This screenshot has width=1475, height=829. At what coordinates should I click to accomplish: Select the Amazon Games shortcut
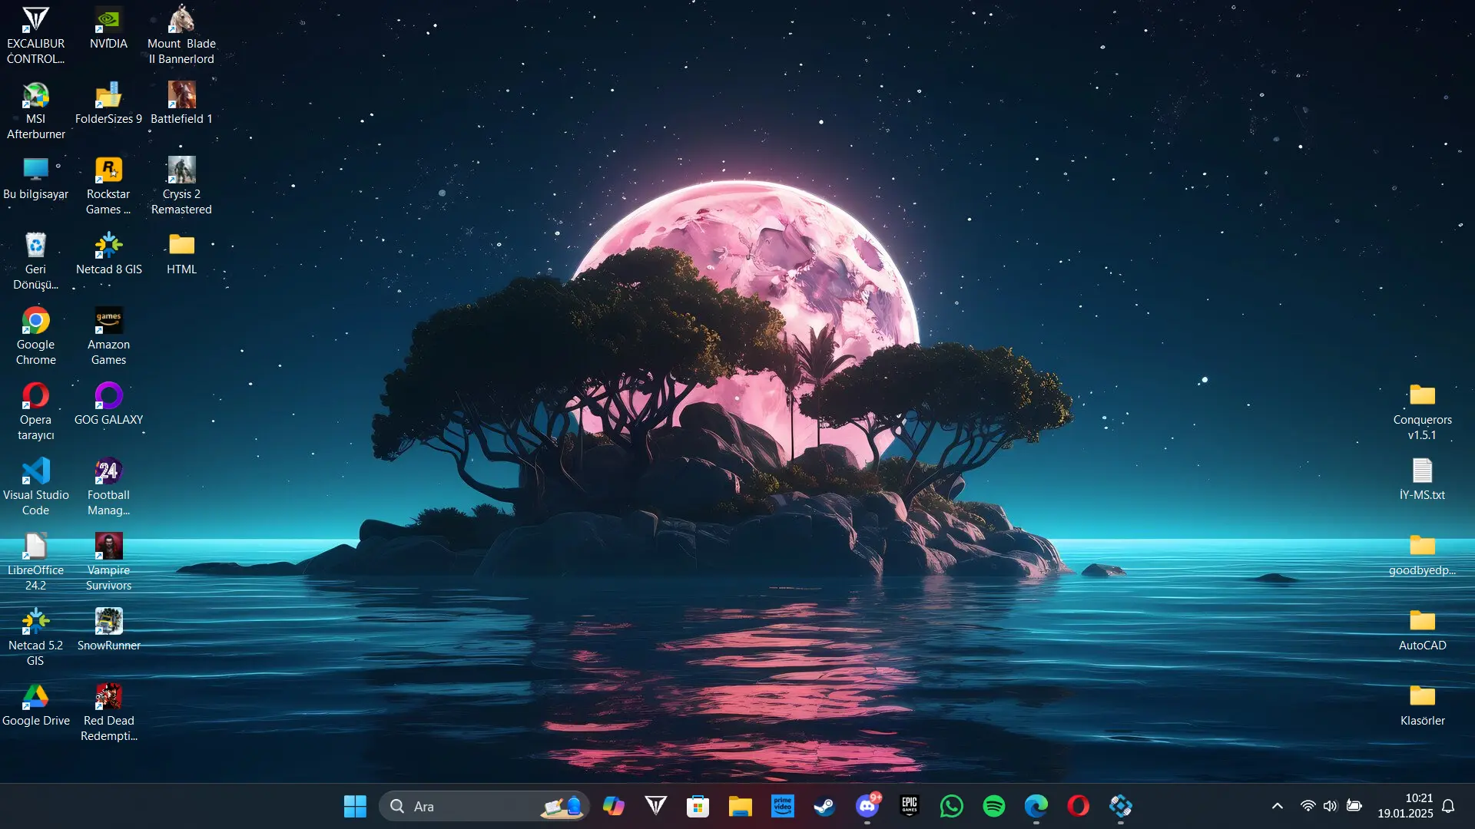(108, 336)
